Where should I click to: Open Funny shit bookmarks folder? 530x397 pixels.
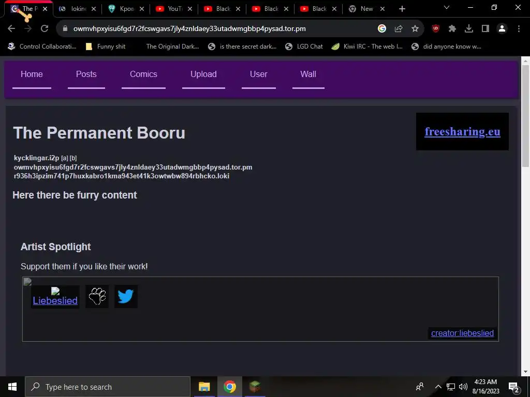(x=106, y=47)
